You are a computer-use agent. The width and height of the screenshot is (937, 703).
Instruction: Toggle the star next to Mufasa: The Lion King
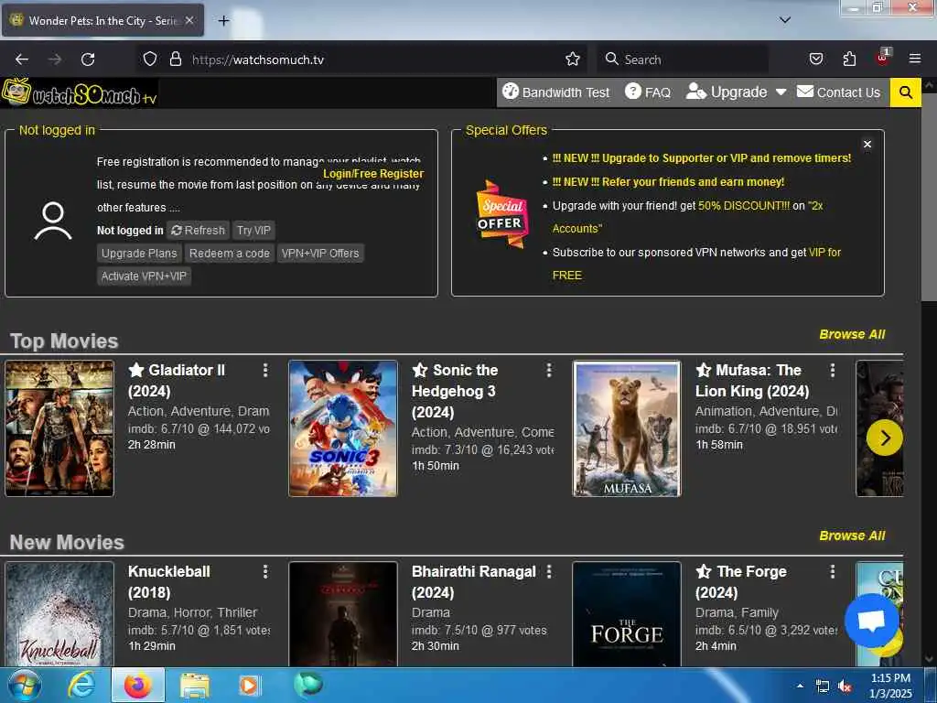click(704, 370)
